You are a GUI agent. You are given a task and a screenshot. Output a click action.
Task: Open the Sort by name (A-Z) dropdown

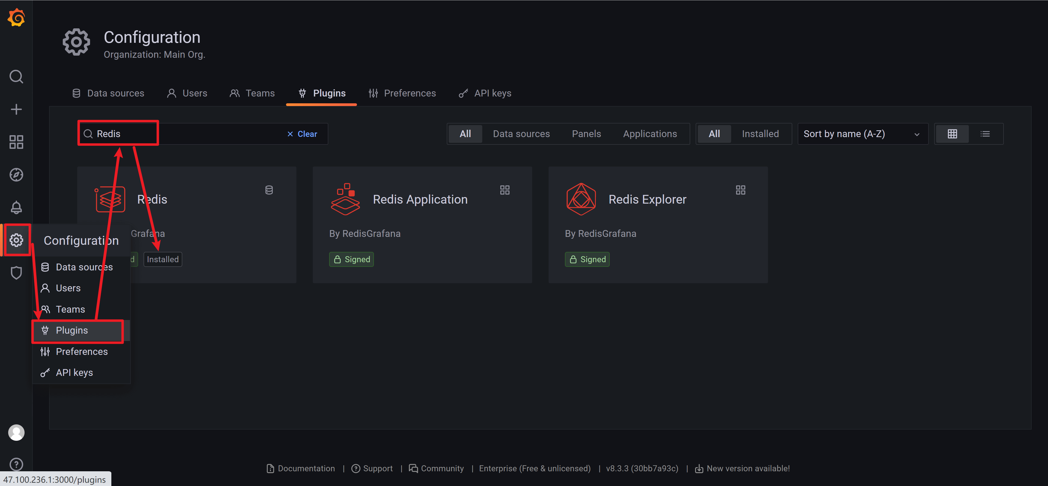(862, 134)
